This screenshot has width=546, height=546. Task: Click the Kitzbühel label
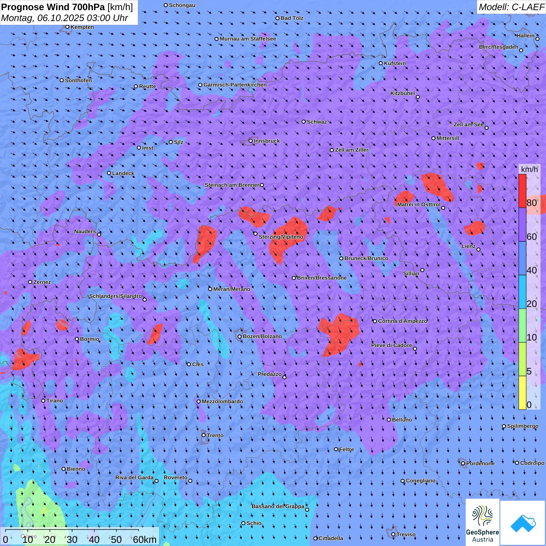[402, 93]
